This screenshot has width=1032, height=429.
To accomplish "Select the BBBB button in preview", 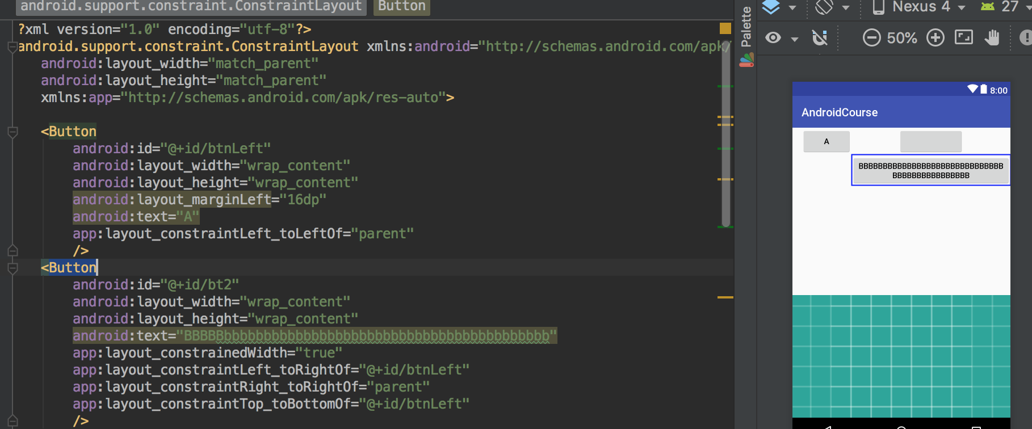I will pos(931,170).
